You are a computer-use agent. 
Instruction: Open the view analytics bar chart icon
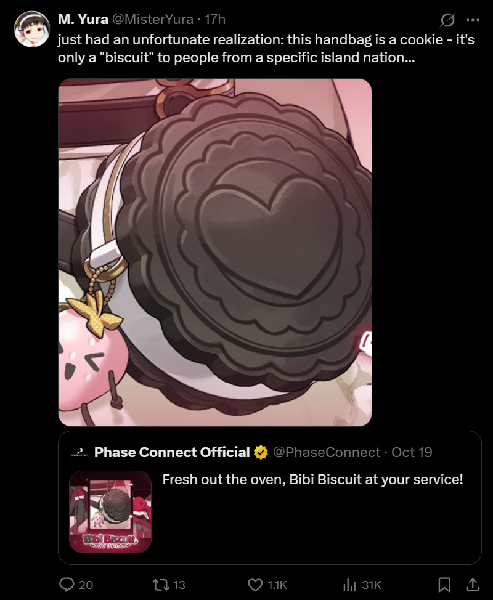pyautogui.click(x=349, y=585)
